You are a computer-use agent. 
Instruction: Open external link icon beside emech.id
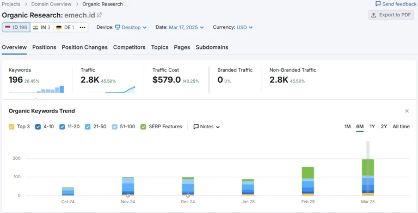tap(99, 15)
